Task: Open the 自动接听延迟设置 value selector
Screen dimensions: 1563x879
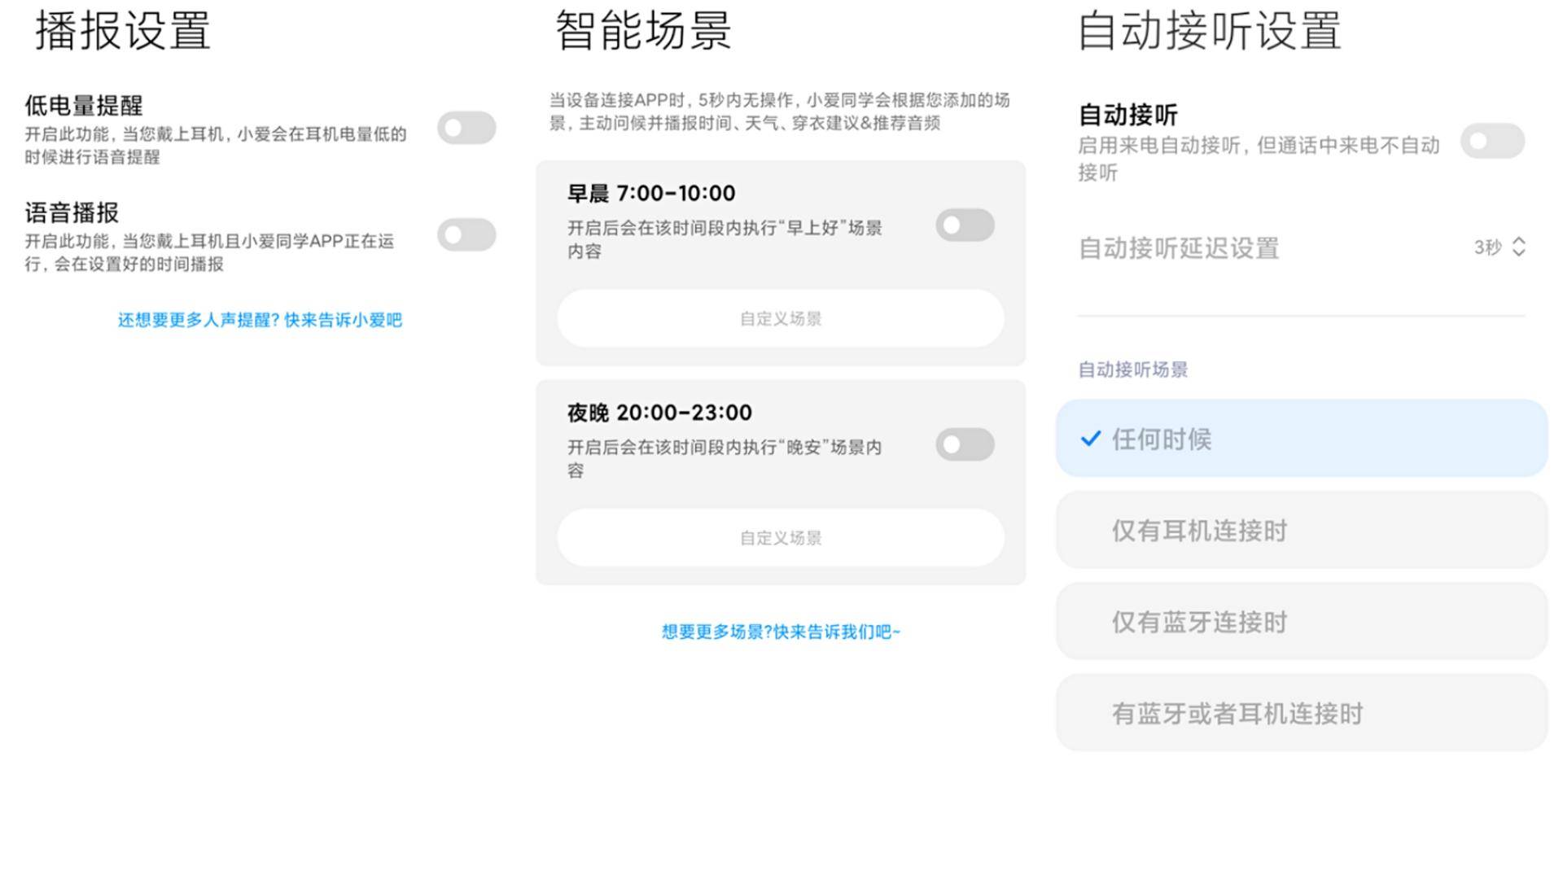Action: click(1496, 249)
